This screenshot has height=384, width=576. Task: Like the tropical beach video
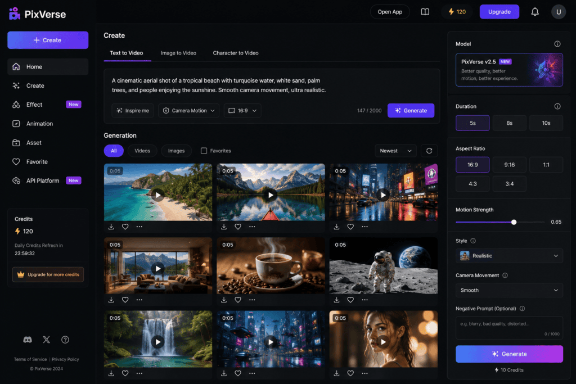[125, 227]
